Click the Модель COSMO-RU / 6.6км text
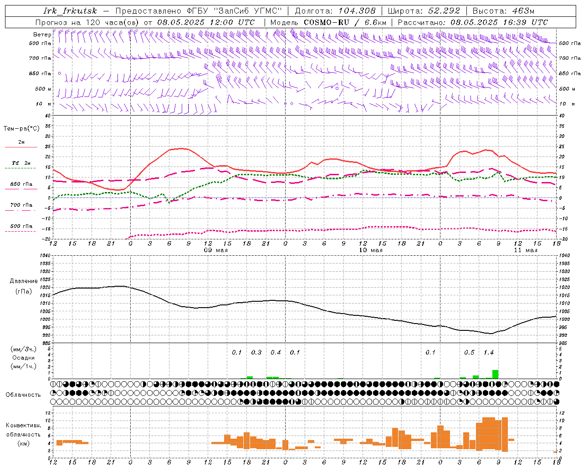583x466 pixels. point(328,22)
